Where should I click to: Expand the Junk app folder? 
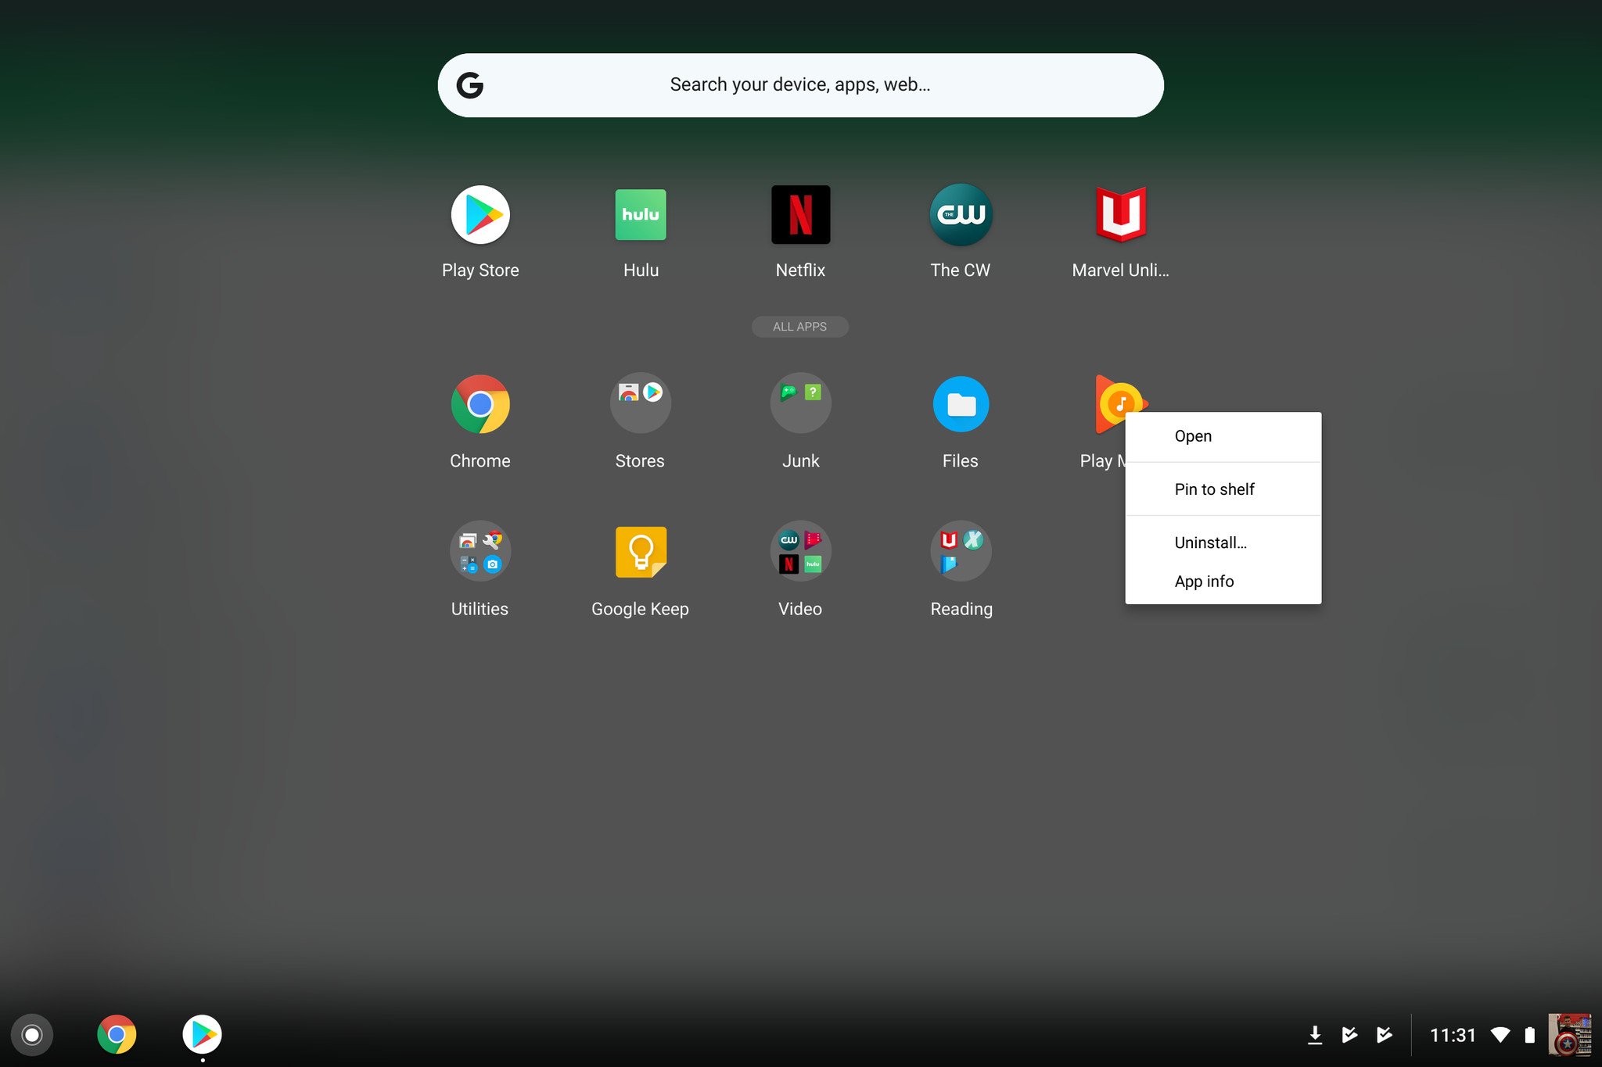click(800, 403)
